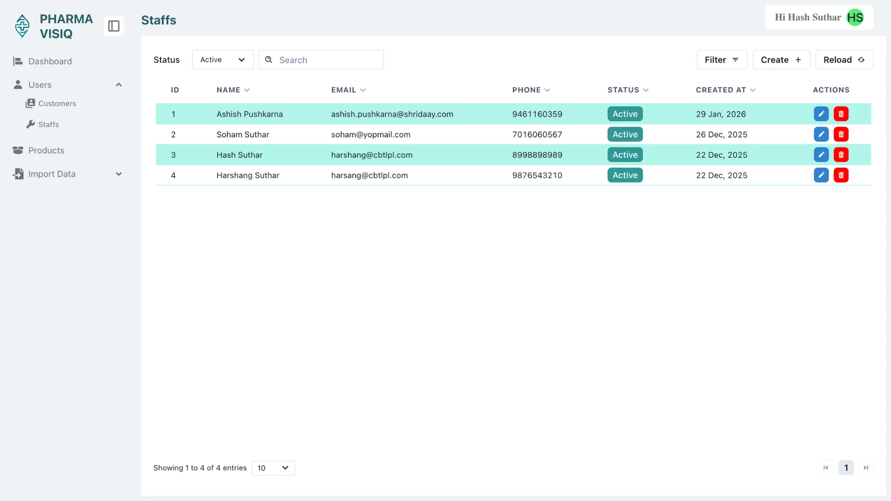
Task: Toggle the sidebar collapse icon
Action: point(114,26)
